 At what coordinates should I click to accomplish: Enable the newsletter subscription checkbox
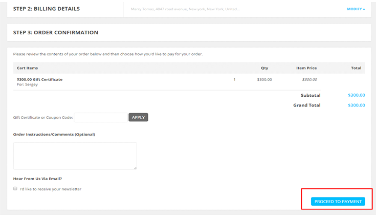coord(15,189)
